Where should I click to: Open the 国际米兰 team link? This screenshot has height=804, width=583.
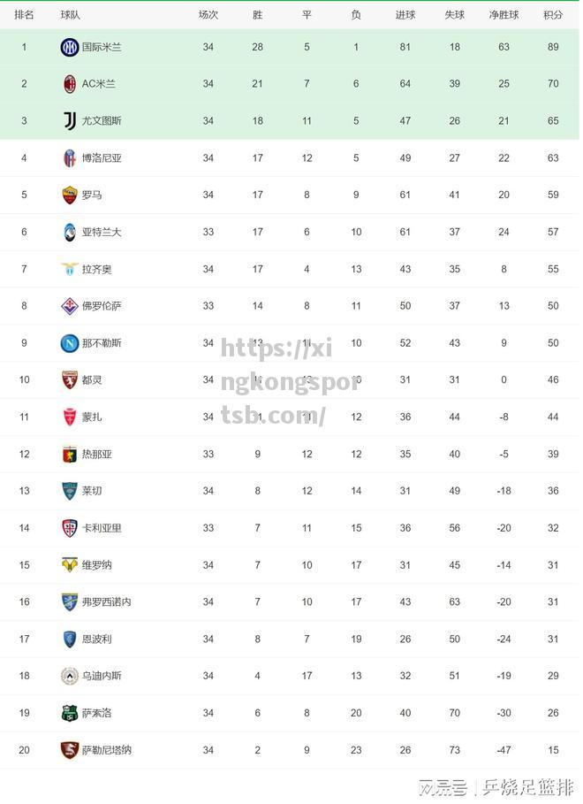tap(102, 47)
